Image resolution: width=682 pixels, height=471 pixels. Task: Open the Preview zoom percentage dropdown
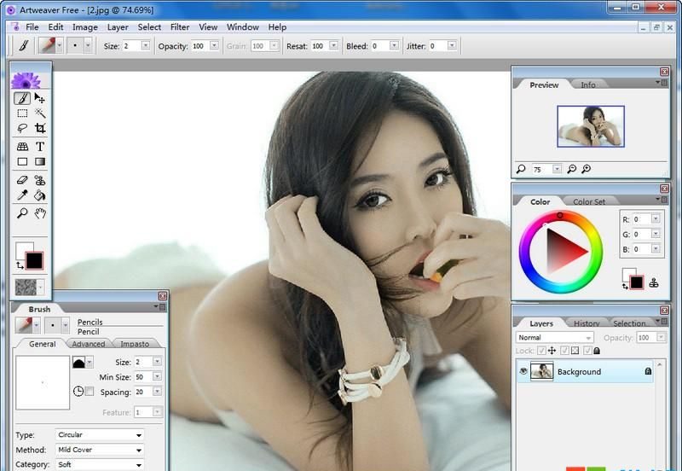pyautogui.click(x=557, y=169)
